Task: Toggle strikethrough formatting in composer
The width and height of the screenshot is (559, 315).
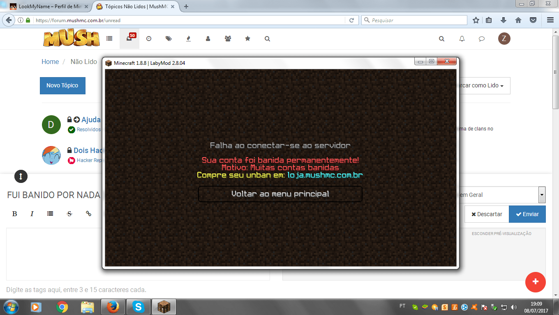Action: [x=69, y=214]
